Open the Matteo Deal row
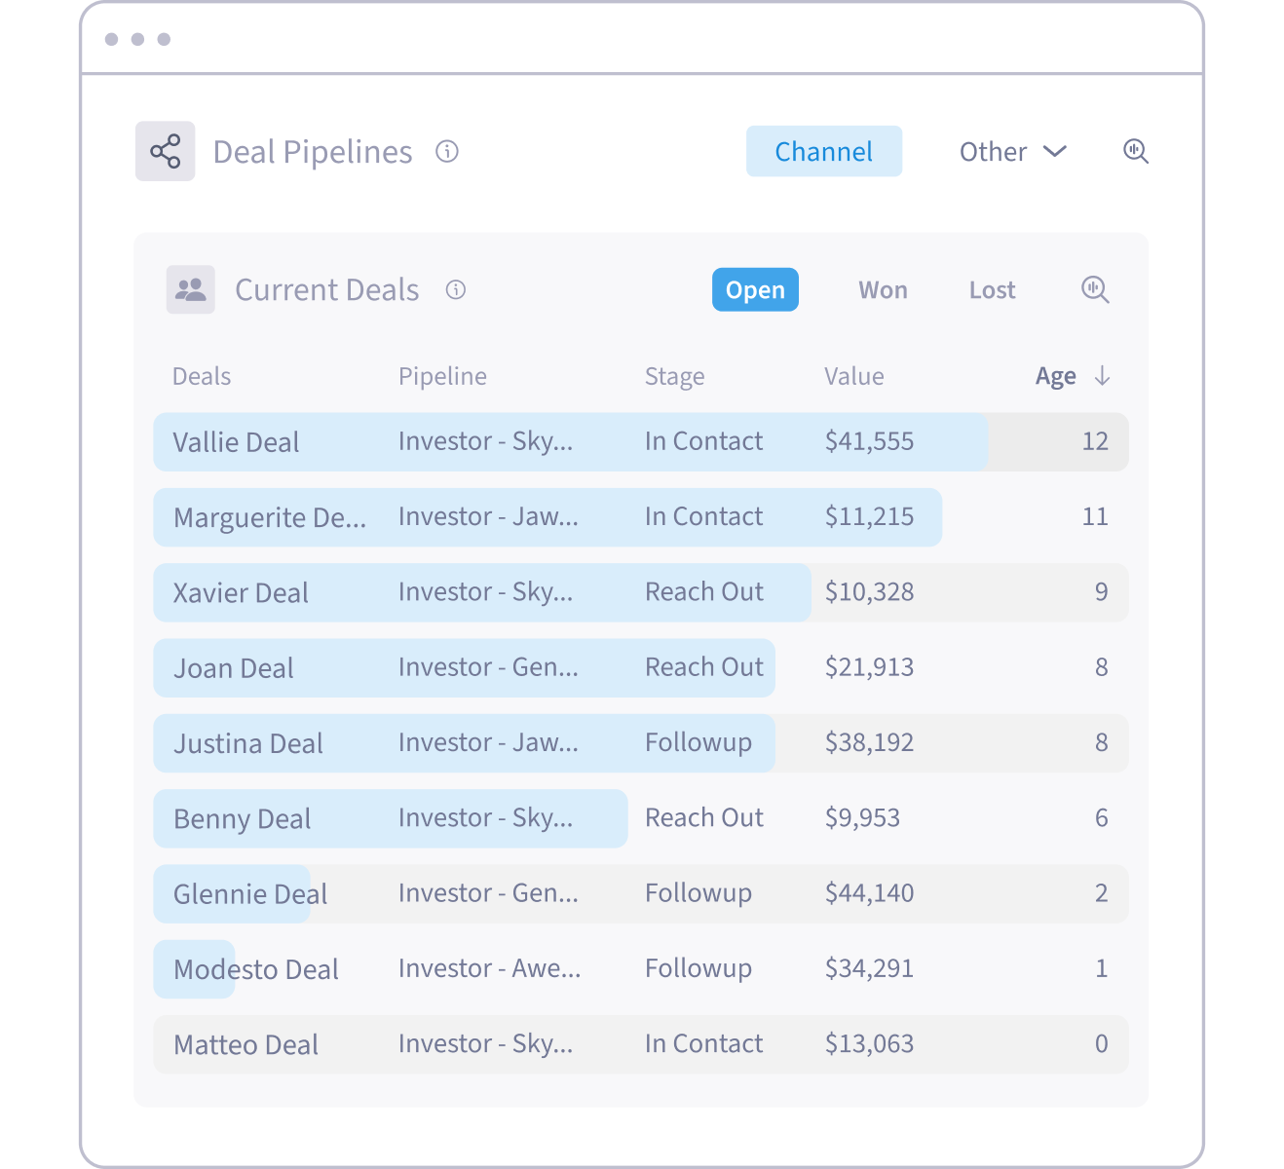1284x1169 pixels. pyautogui.click(x=245, y=1044)
